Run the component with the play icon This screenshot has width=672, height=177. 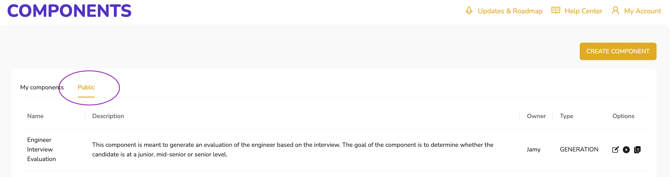626,150
